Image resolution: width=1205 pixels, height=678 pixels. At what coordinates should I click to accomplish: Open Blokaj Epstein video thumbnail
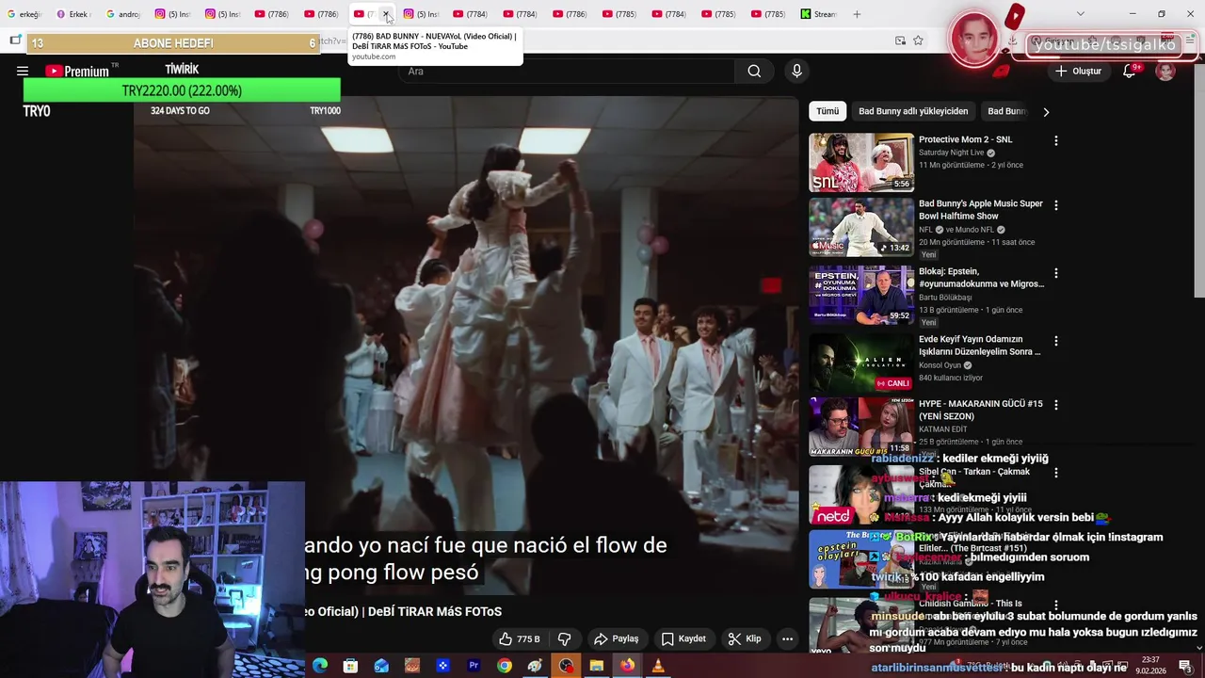pyautogui.click(x=861, y=294)
